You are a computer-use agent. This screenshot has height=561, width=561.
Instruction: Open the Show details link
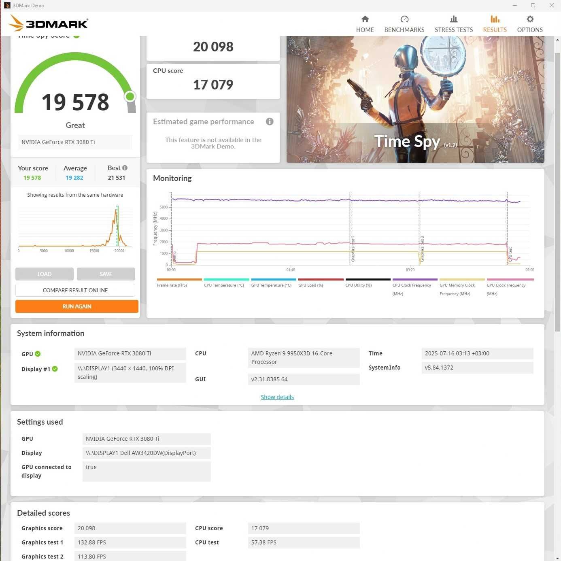pyautogui.click(x=277, y=397)
